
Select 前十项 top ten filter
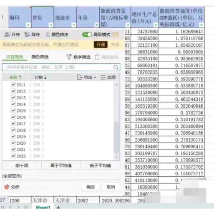[x=22, y=166]
